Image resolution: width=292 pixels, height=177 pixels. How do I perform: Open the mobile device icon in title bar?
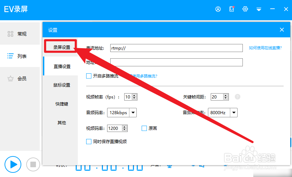pyautogui.click(x=232, y=9)
